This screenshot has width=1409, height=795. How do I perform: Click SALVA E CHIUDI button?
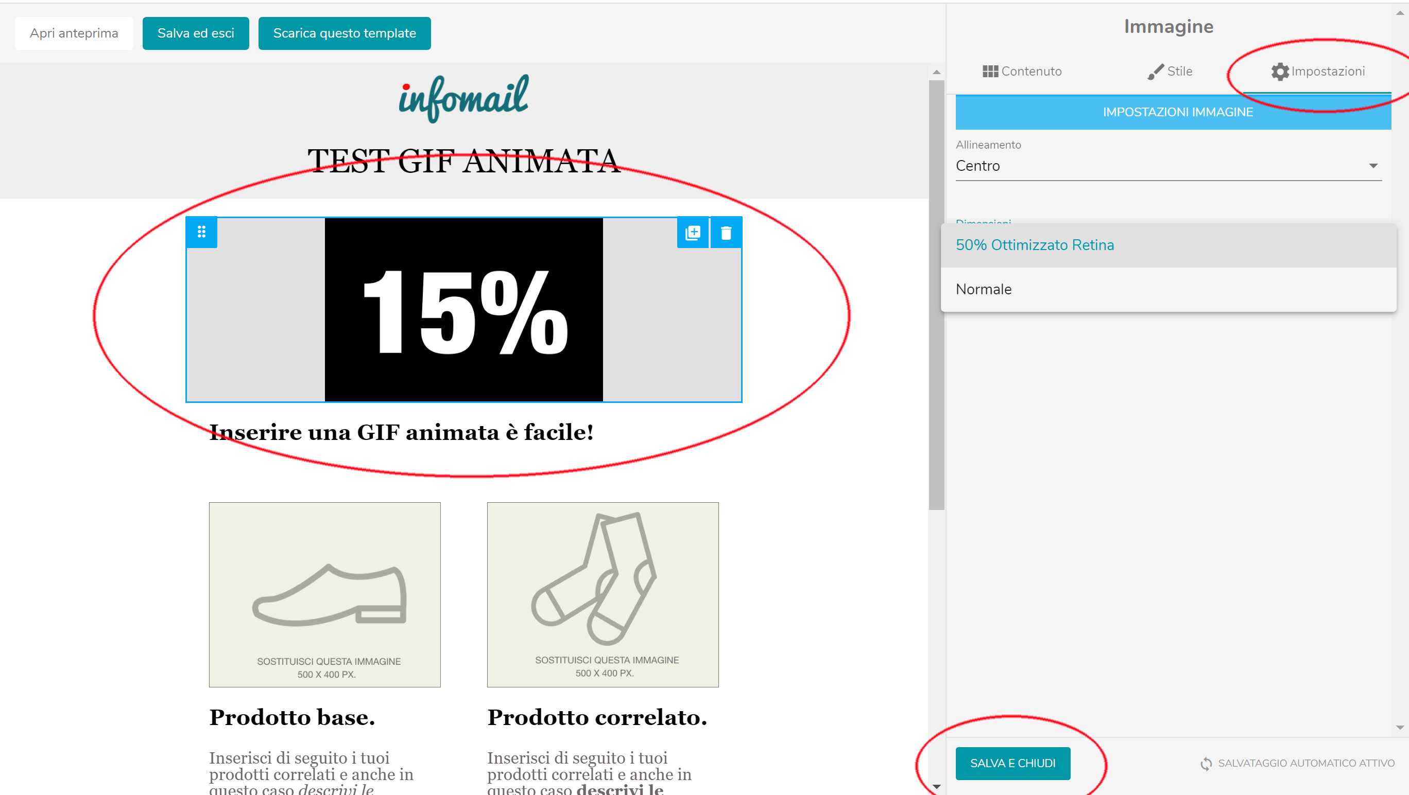pyautogui.click(x=1012, y=763)
